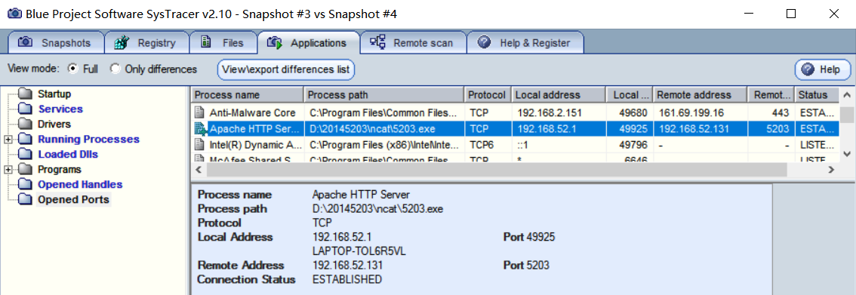Screen dimensions: 856x295
Task: Expand the Running Processes node
Action: 8,140
